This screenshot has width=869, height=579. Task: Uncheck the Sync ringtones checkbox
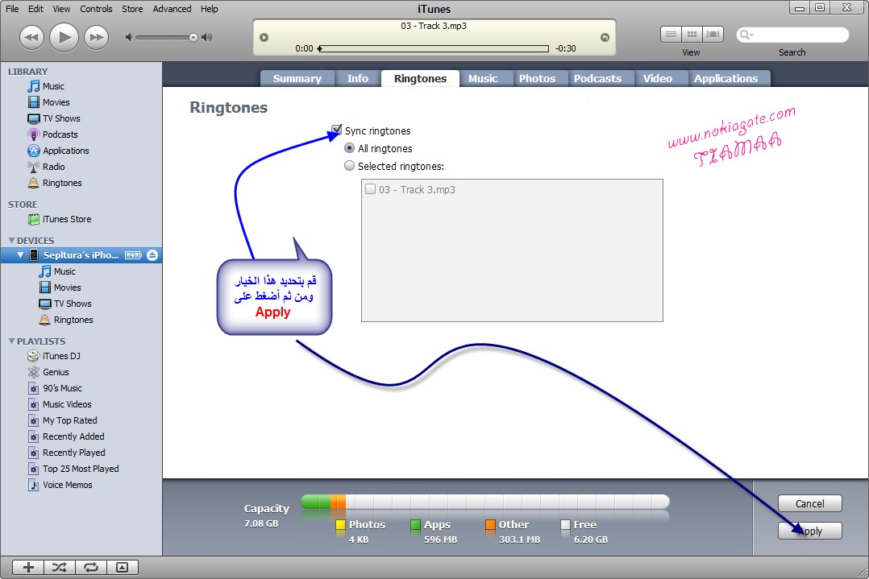tap(337, 130)
